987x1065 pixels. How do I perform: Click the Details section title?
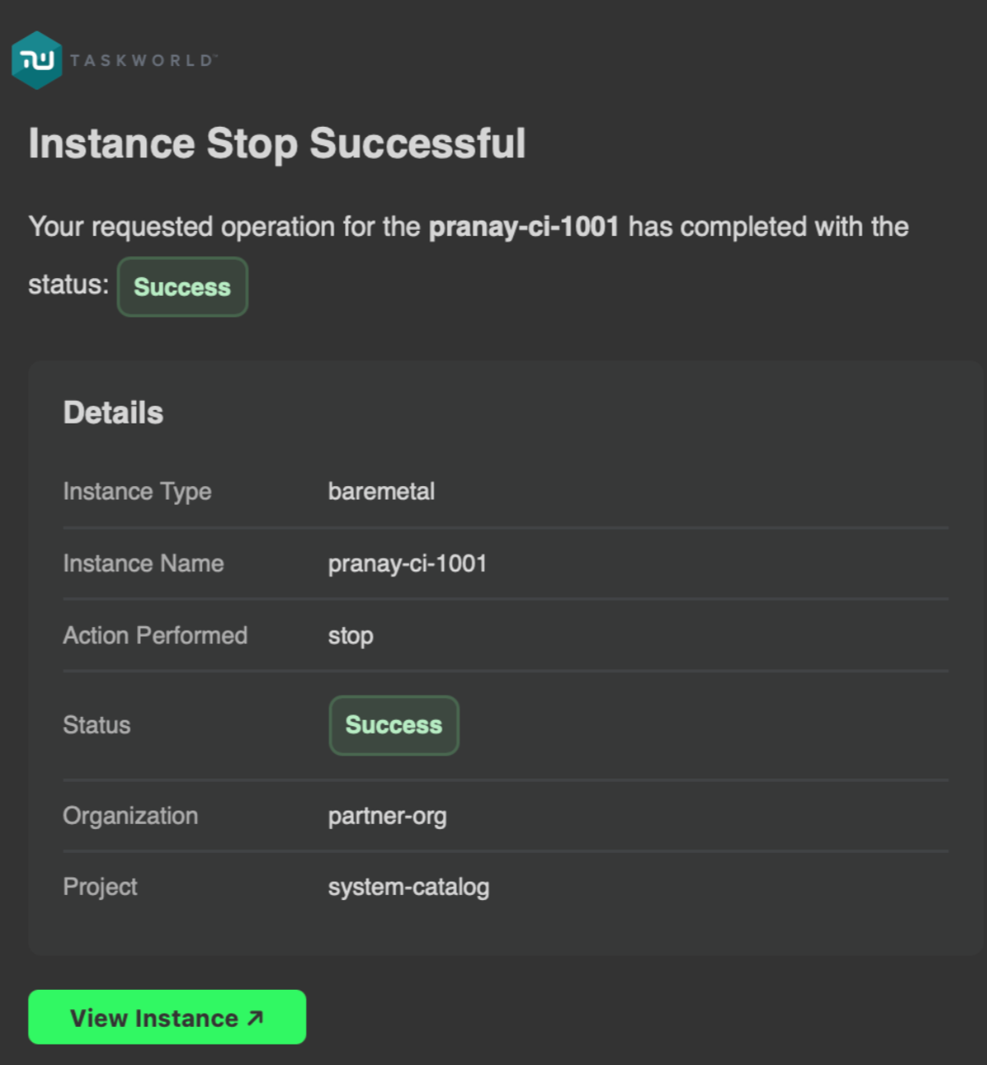click(112, 412)
